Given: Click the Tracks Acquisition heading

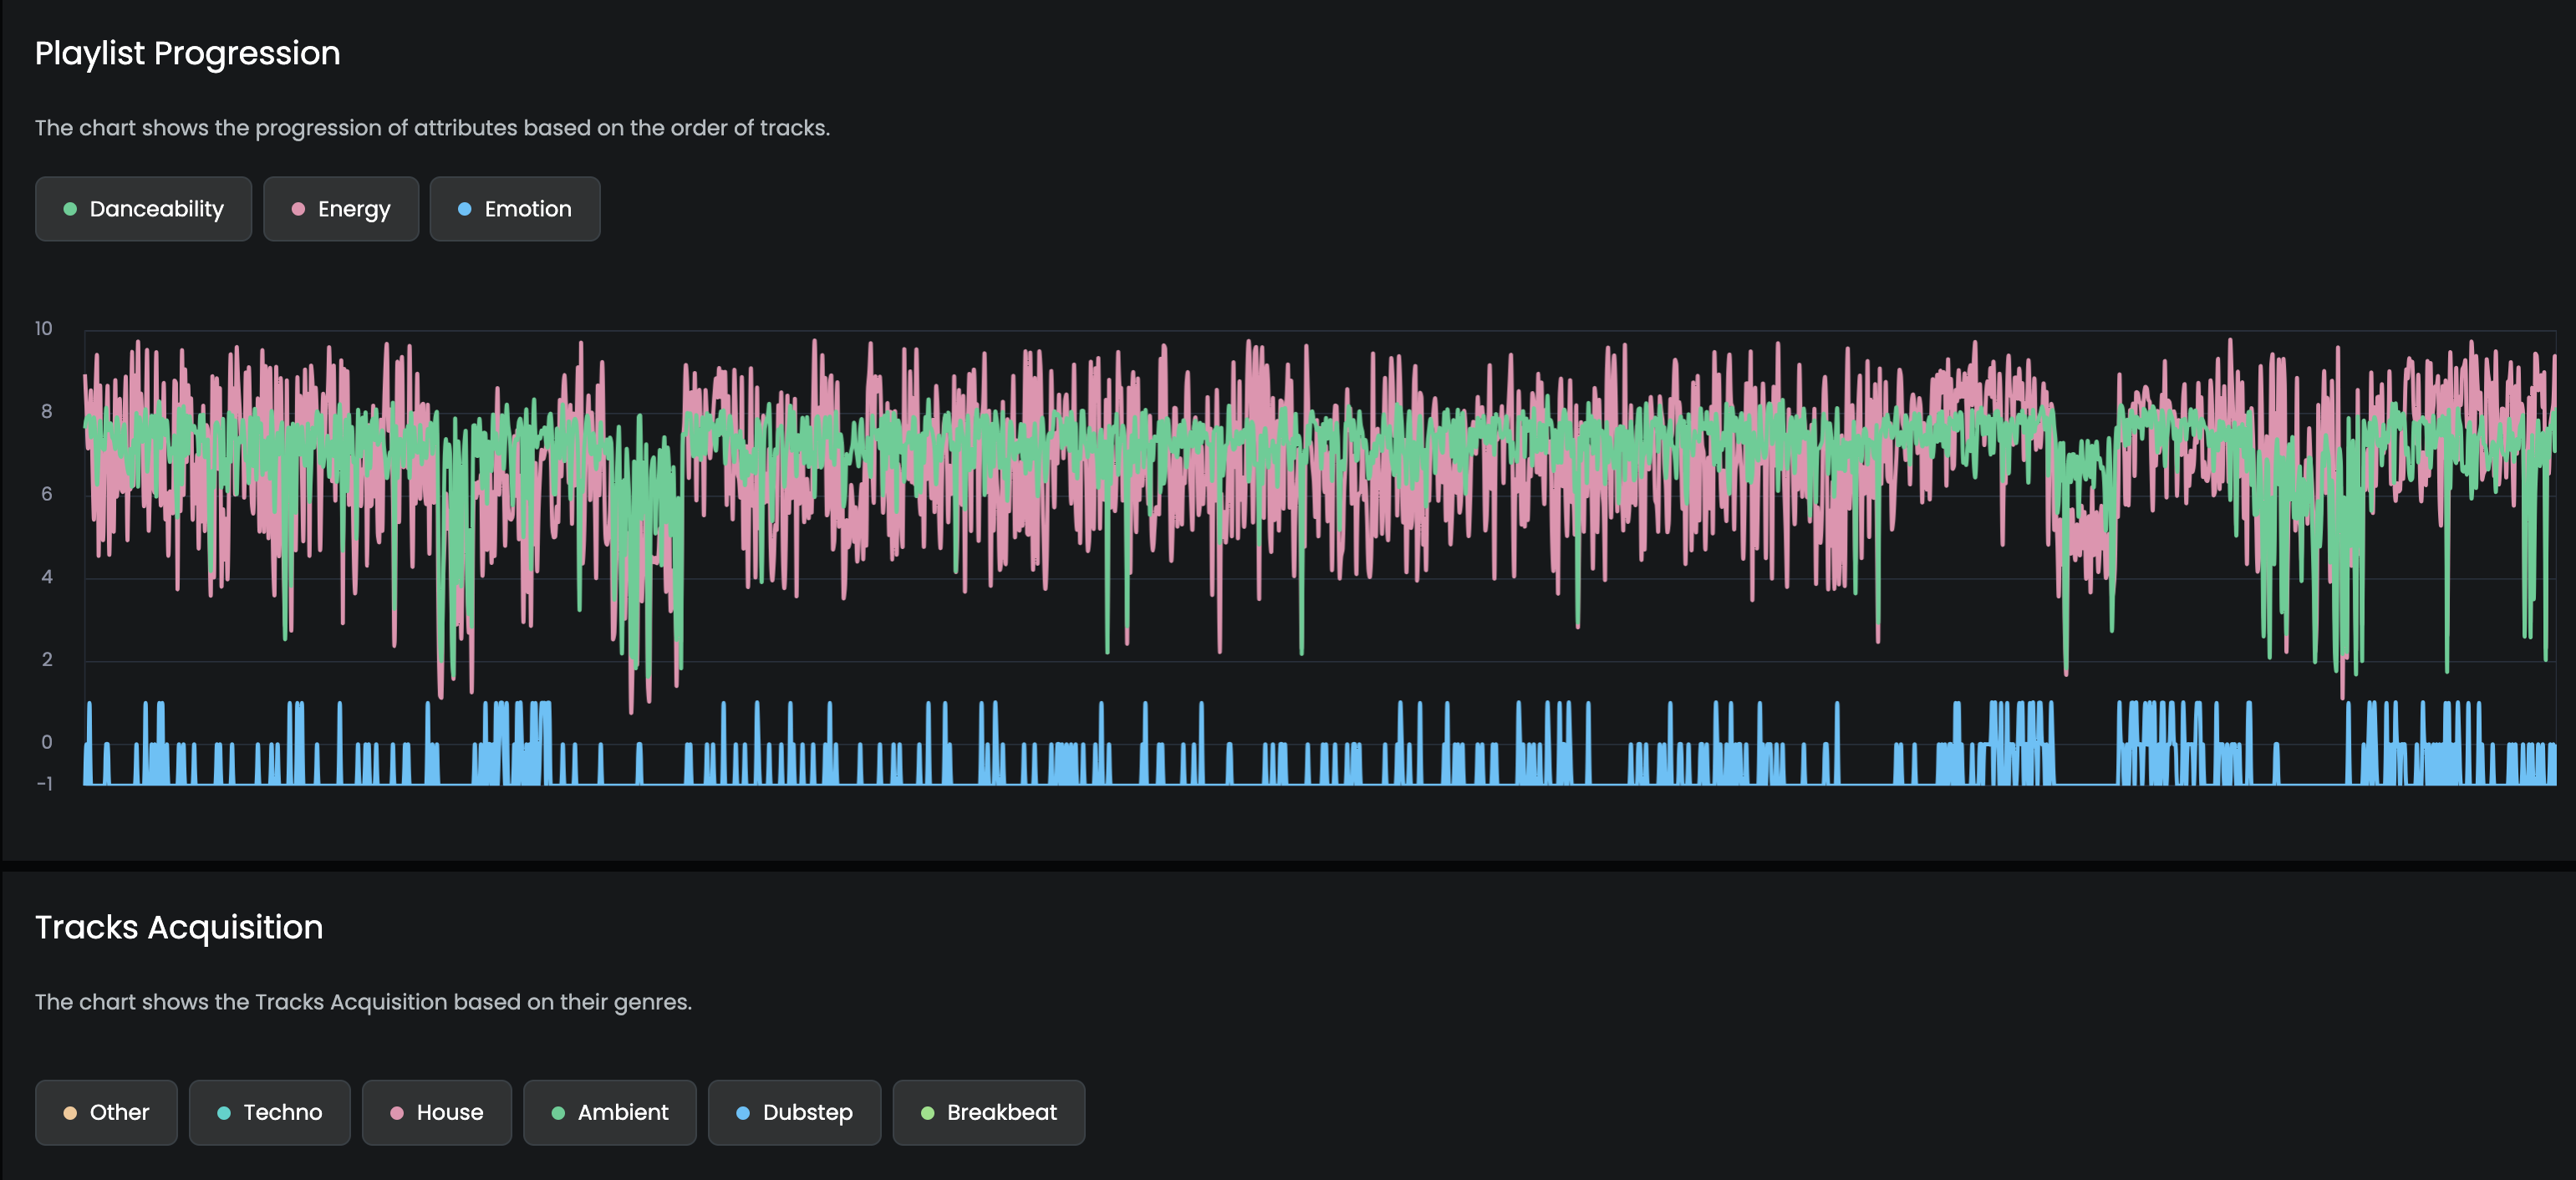Looking at the screenshot, I should pyautogui.click(x=179, y=927).
